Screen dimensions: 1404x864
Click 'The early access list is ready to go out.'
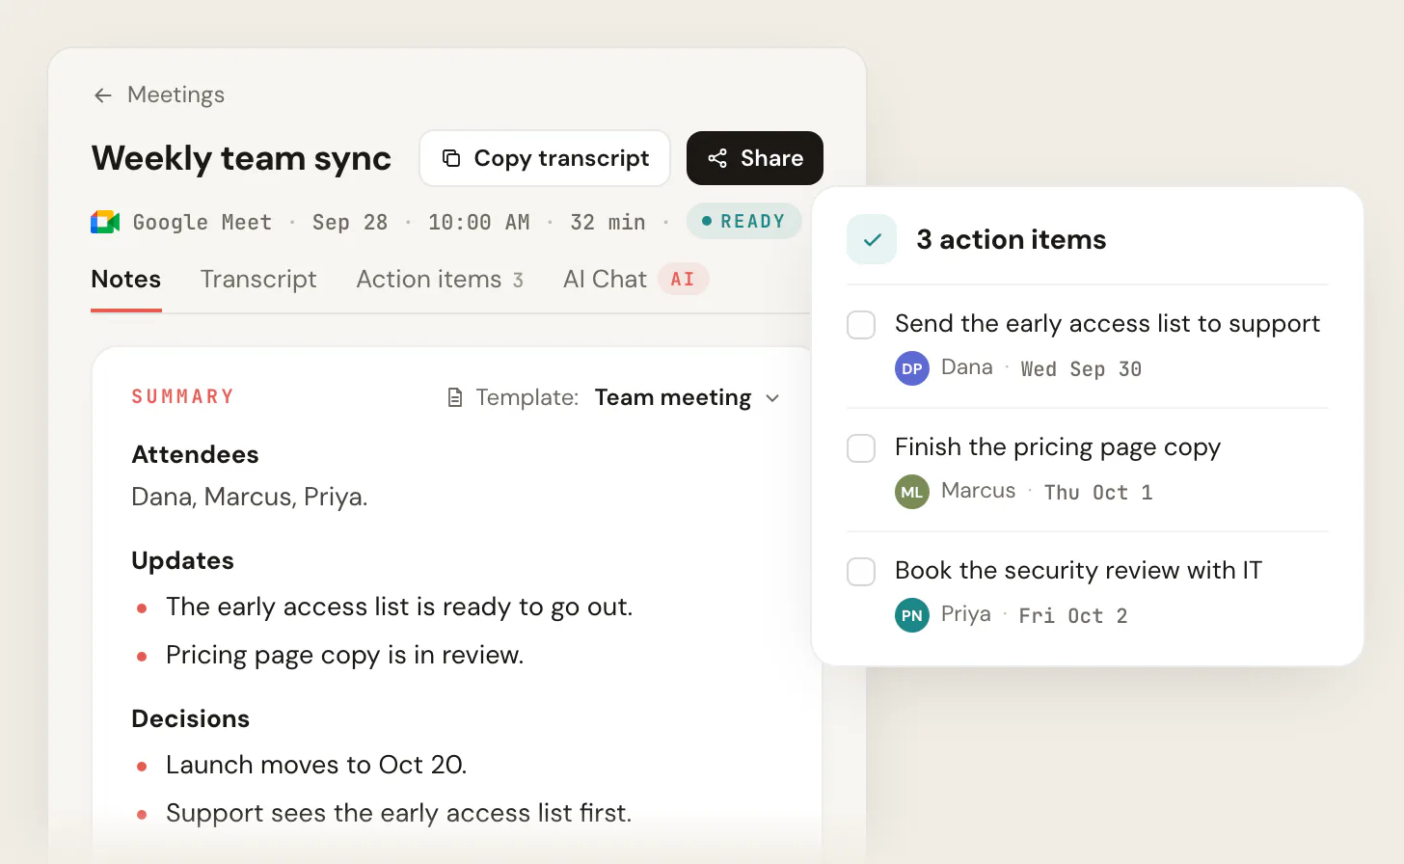tap(399, 607)
